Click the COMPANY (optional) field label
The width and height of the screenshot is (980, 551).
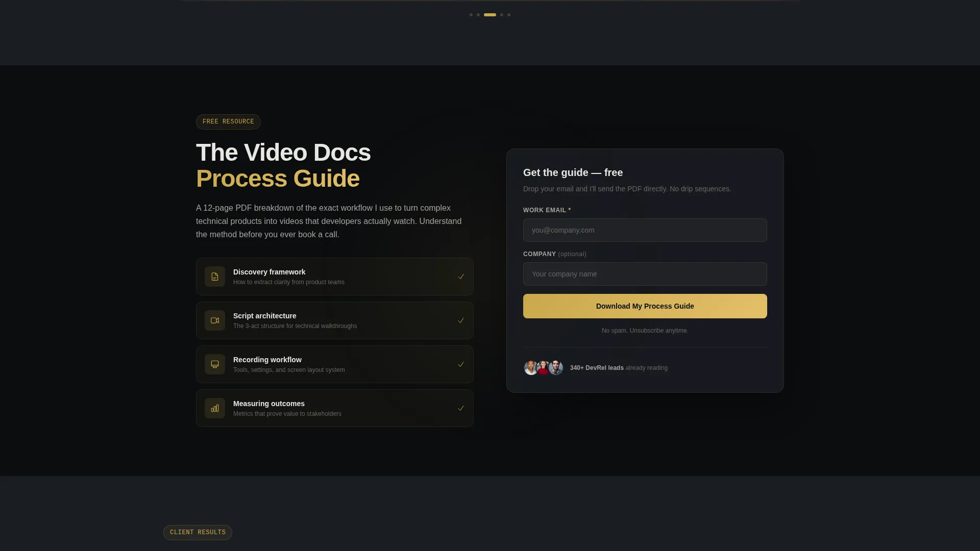point(555,254)
